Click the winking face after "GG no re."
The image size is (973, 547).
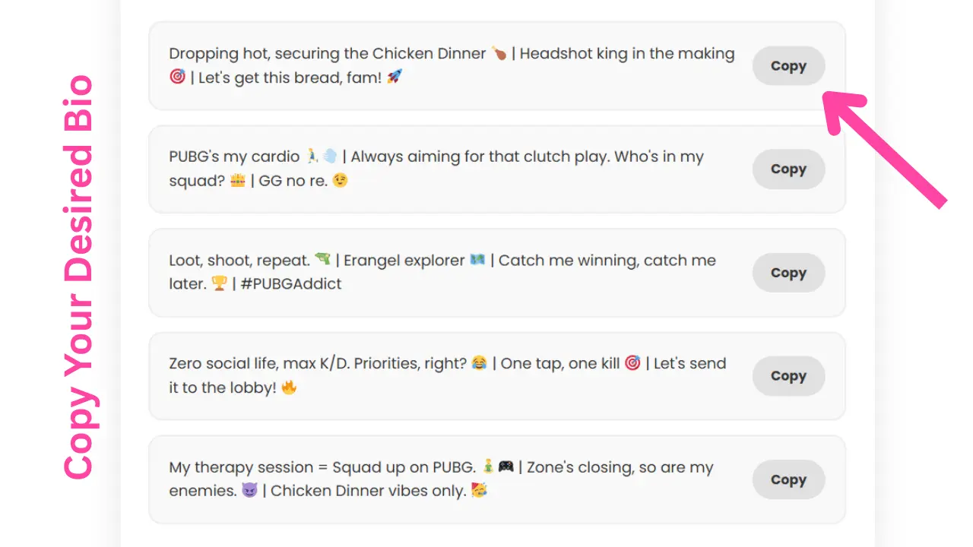340,180
